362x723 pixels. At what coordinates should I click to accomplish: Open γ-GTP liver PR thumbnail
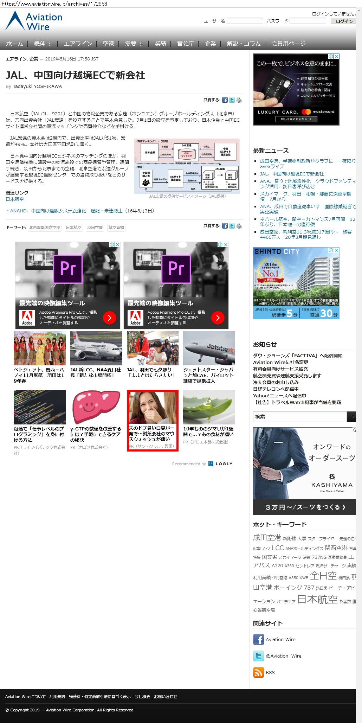[x=96, y=407]
